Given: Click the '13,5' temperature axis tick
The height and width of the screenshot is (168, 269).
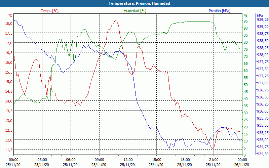Looking at the screenshot, I should [9, 111].
